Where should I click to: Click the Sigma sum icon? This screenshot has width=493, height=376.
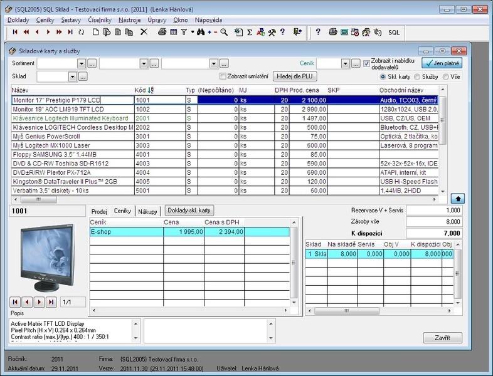(250, 31)
